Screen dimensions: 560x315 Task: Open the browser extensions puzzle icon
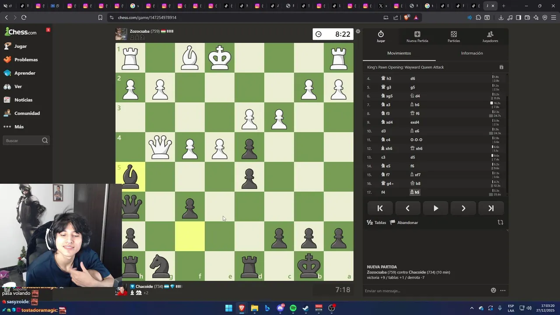[478, 17]
